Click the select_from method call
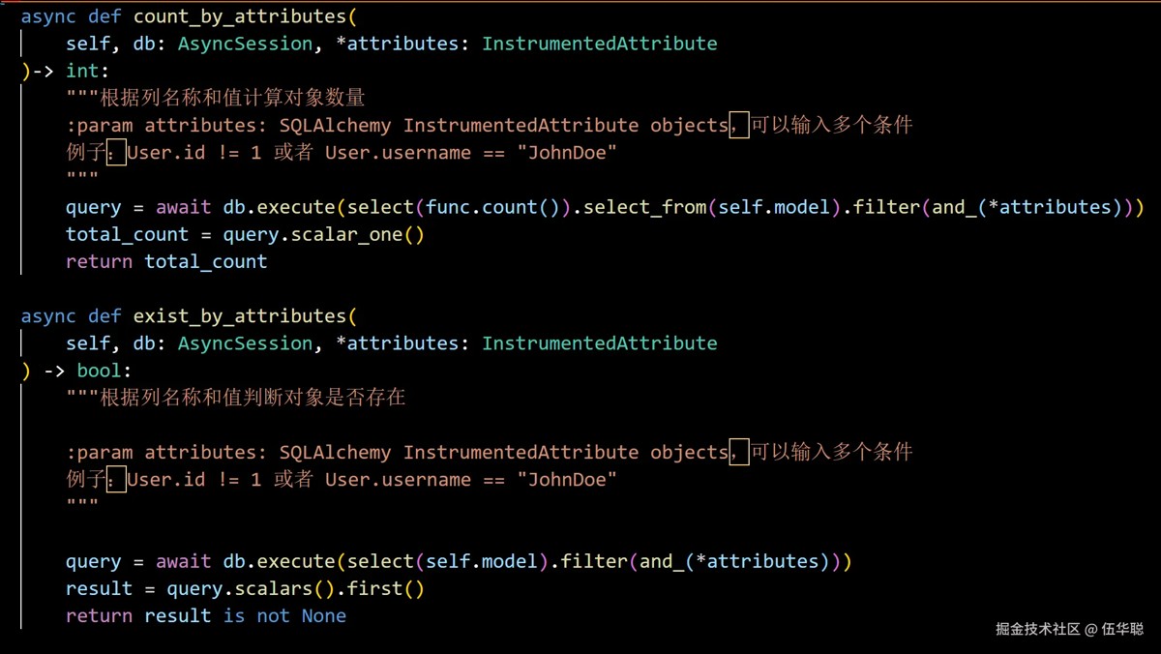This screenshot has width=1161, height=654. pos(645,207)
